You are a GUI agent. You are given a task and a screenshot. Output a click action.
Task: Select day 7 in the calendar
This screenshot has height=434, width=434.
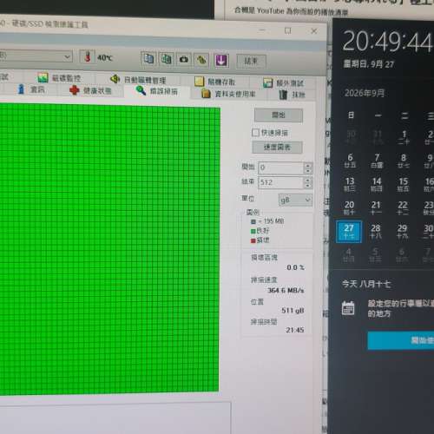377,161
